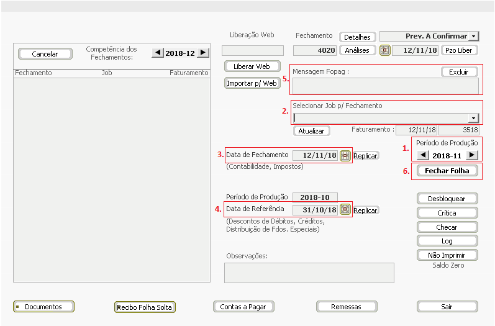The width and height of the screenshot is (495, 326).
Task: Expand the Prev. A Confirmar status dropdown
Action: click(x=474, y=36)
